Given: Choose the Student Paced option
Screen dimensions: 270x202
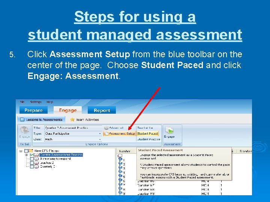Looking at the screenshot, I should pyautogui.click(x=148, y=134).
